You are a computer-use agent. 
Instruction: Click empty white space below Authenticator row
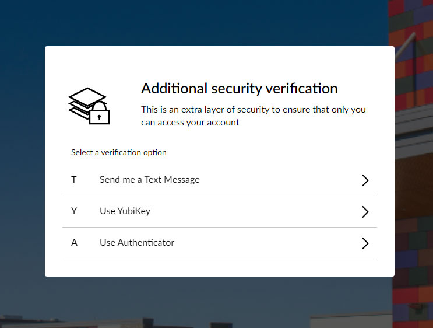click(x=219, y=267)
